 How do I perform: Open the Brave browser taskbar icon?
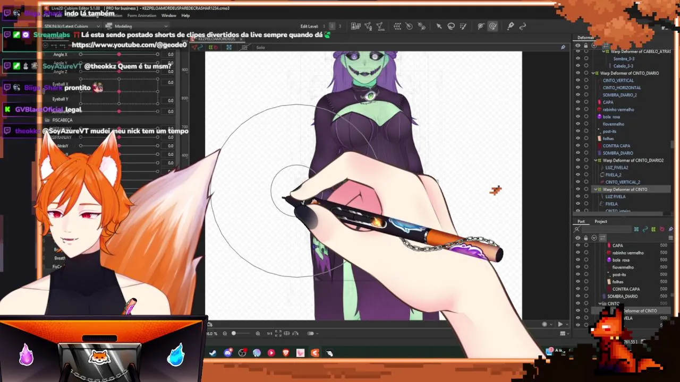point(286,353)
